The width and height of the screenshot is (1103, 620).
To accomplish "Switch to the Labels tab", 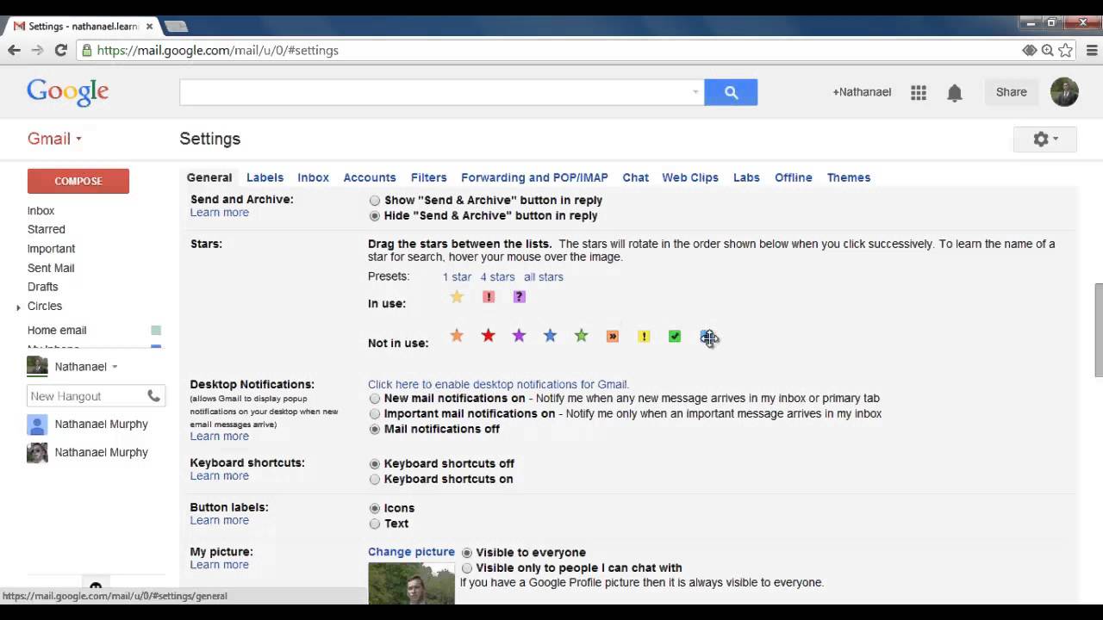I will (265, 177).
